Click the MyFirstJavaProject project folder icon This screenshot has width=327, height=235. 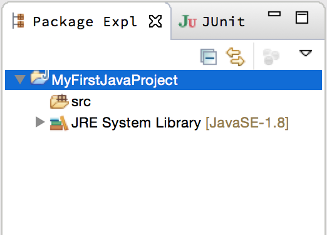tap(39, 77)
